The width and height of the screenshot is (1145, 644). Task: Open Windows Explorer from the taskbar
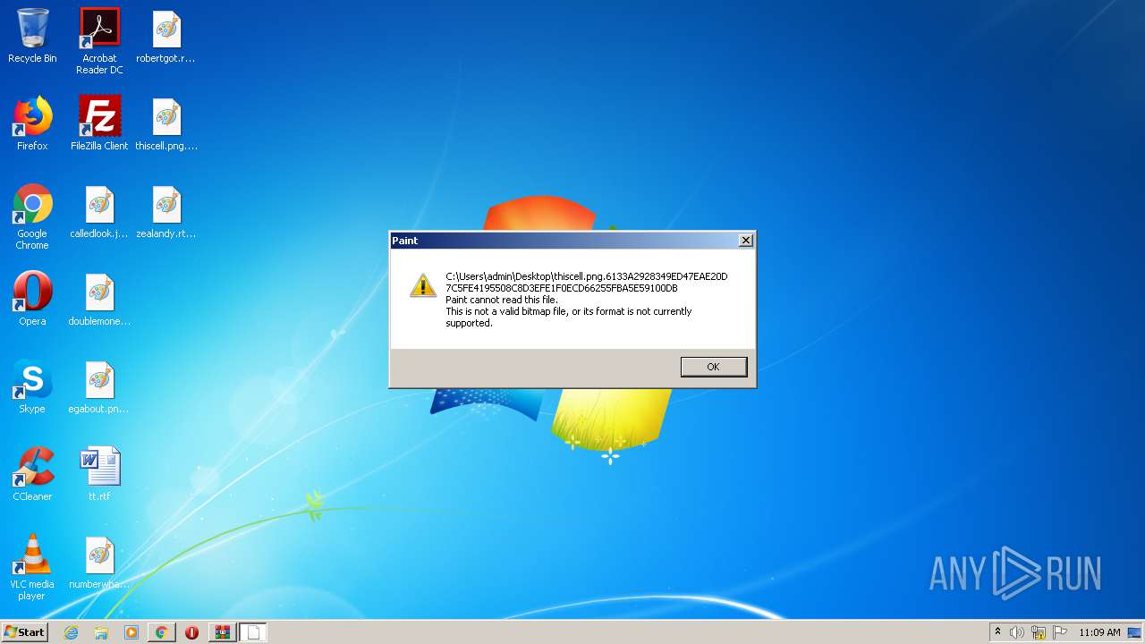101,632
